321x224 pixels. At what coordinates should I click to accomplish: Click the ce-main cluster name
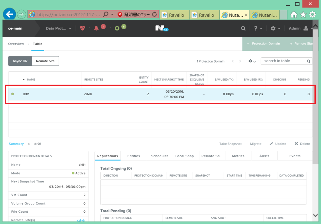(x=15, y=29)
